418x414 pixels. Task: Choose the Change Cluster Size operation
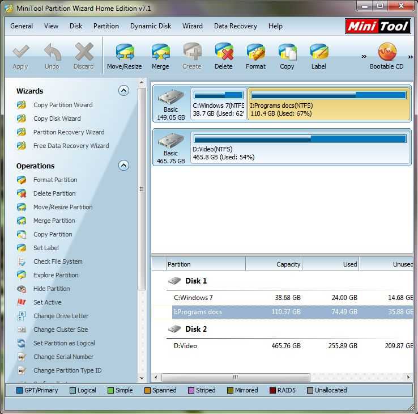pyautogui.click(x=61, y=329)
